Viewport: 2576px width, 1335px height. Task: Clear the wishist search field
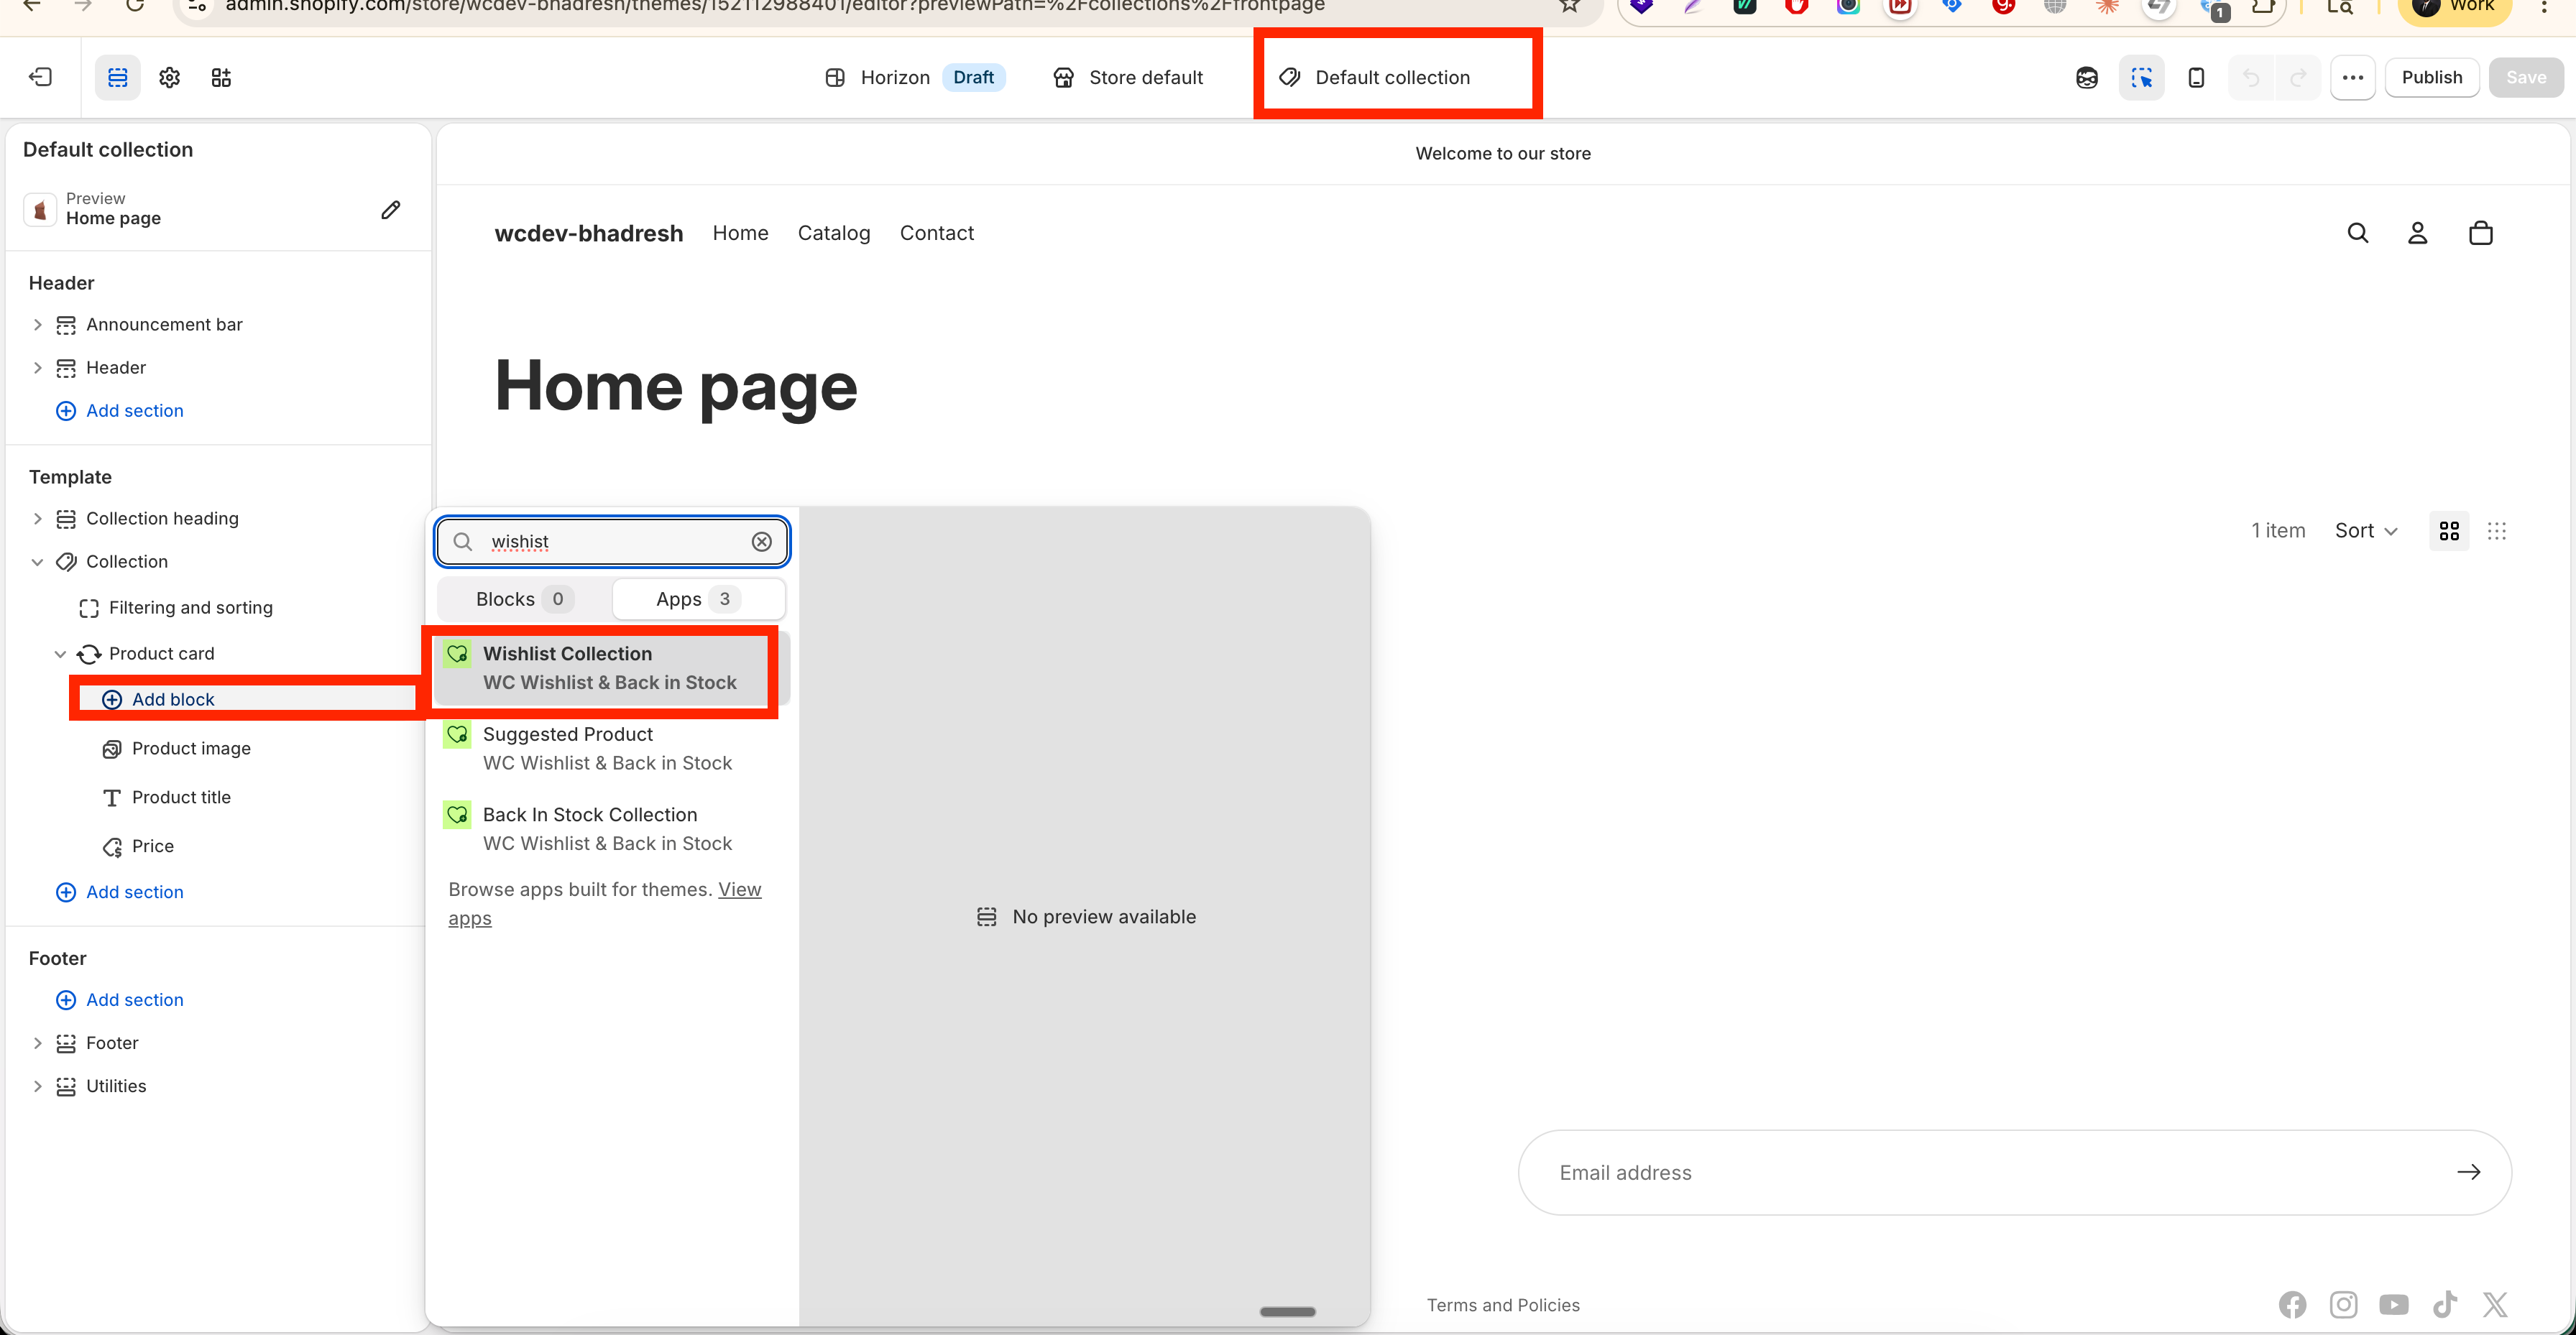(762, 541)
